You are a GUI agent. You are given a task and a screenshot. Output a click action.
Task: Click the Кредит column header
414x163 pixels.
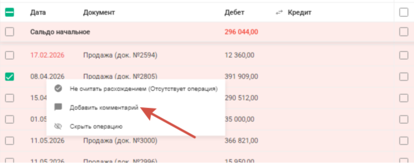[299, 12]
